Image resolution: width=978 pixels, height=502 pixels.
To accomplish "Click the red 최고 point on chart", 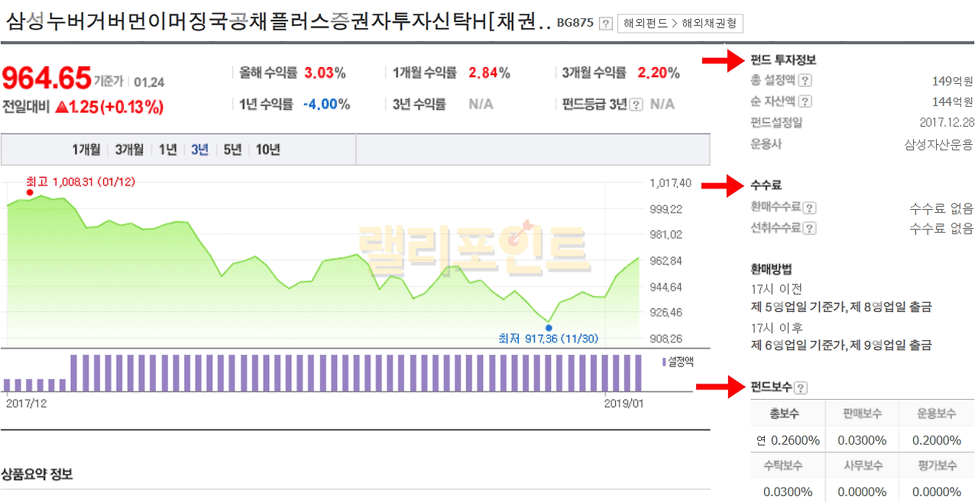I will click(x=30, y=193).
